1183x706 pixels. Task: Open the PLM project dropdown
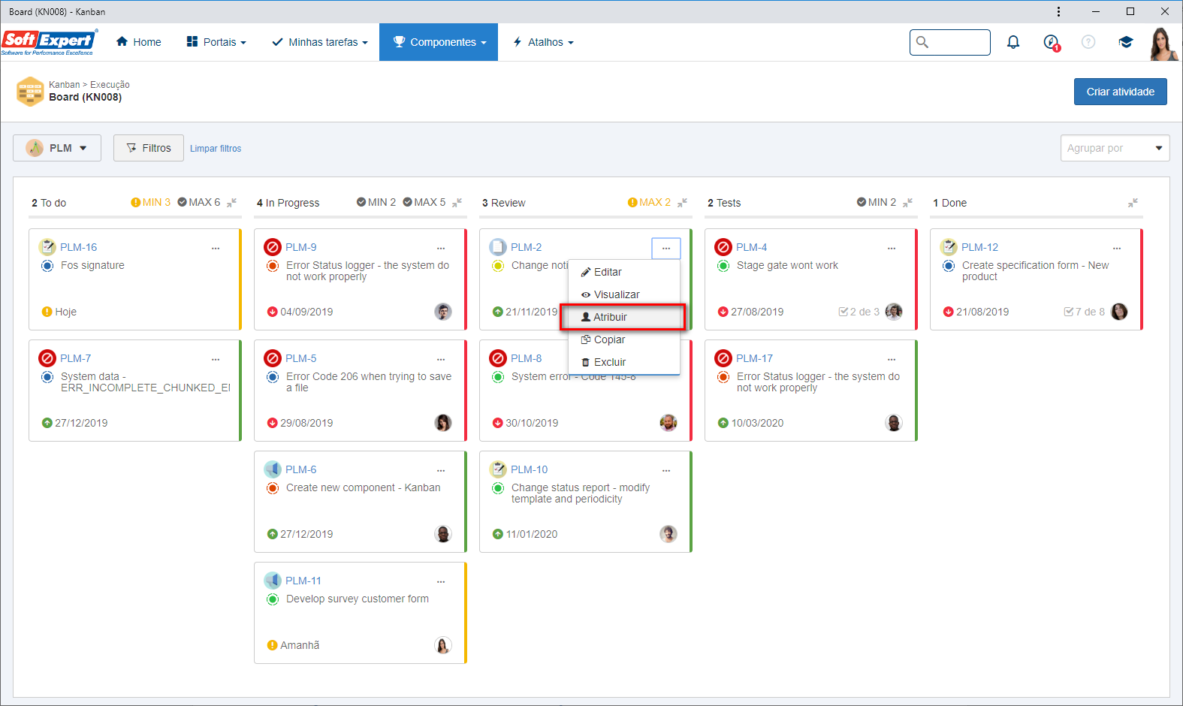(x=57, y=148)
